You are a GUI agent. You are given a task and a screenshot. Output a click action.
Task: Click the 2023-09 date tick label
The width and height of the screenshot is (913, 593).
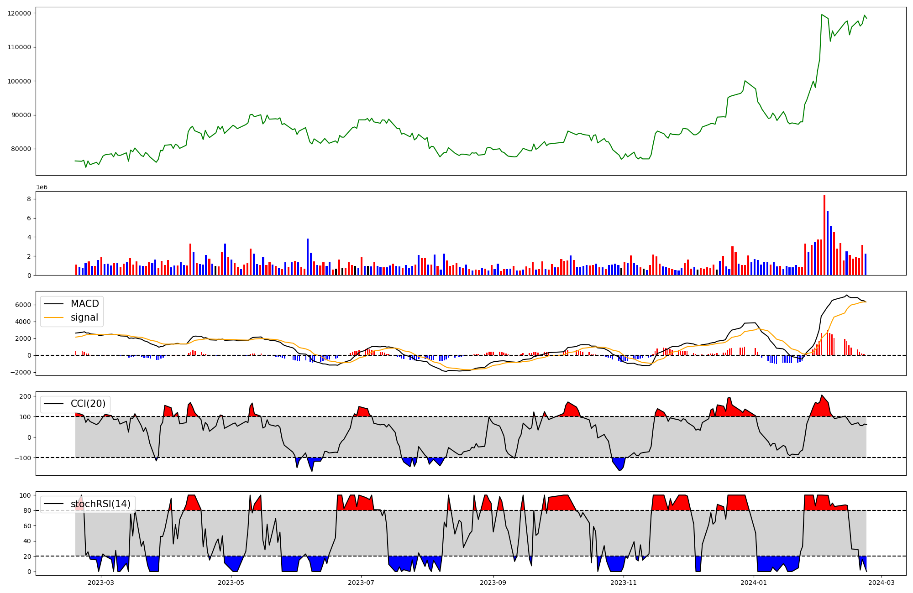click(493, 583)
